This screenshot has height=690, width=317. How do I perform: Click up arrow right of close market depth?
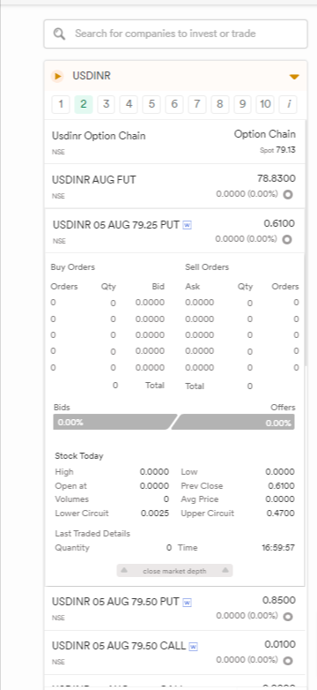[225, 570]
